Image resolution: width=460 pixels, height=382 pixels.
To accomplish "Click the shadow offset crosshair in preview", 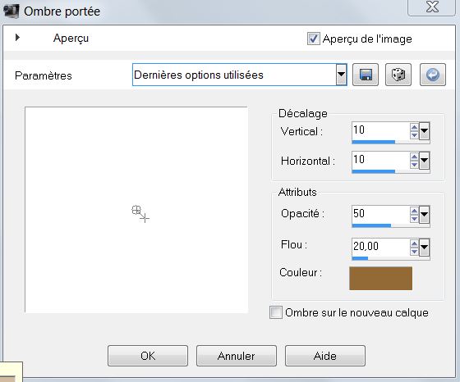I will click(x=140, y=214).
